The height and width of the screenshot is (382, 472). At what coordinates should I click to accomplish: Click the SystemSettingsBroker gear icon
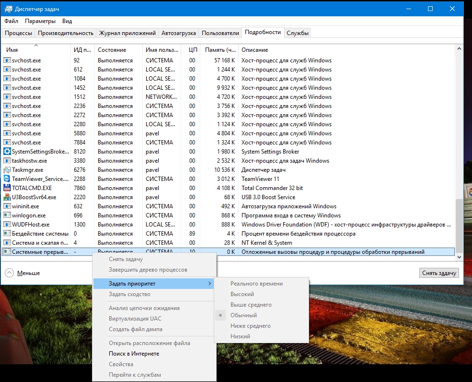7,152
